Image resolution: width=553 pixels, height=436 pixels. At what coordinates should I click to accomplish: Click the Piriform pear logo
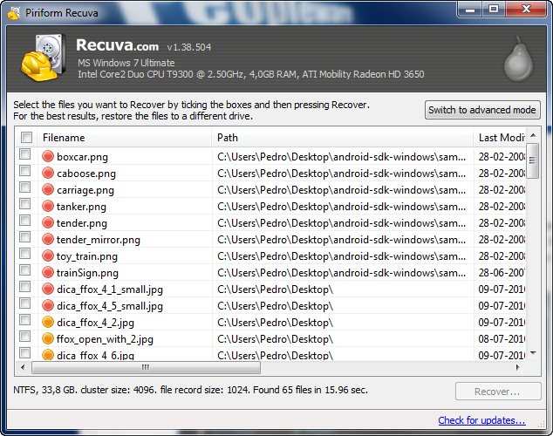click(x=518, y=59)
